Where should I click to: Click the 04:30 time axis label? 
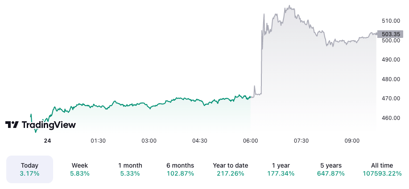click(200, 141)
